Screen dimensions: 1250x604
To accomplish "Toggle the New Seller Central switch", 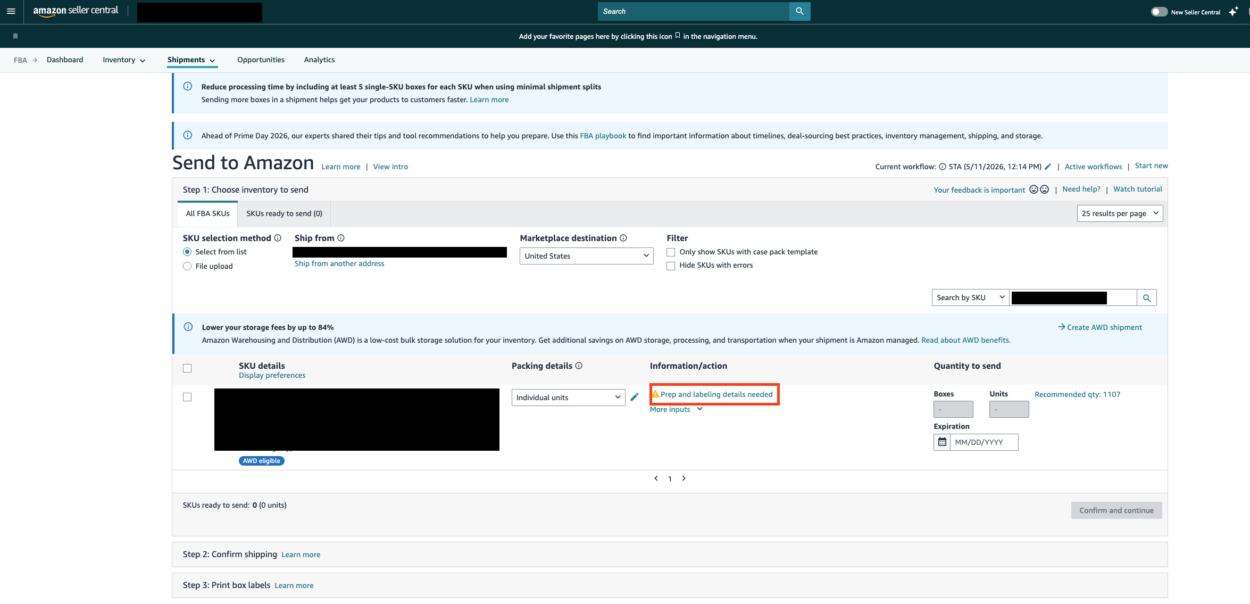I will point(1159,12).
